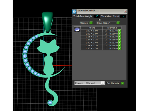
Task: Select the cat head in the viewport
Action: click(48, 46)
